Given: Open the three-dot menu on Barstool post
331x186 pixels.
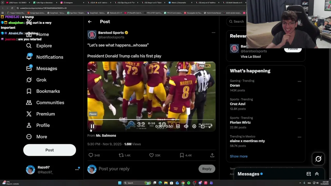Looking at the screenshot, I should coord(213,33).
